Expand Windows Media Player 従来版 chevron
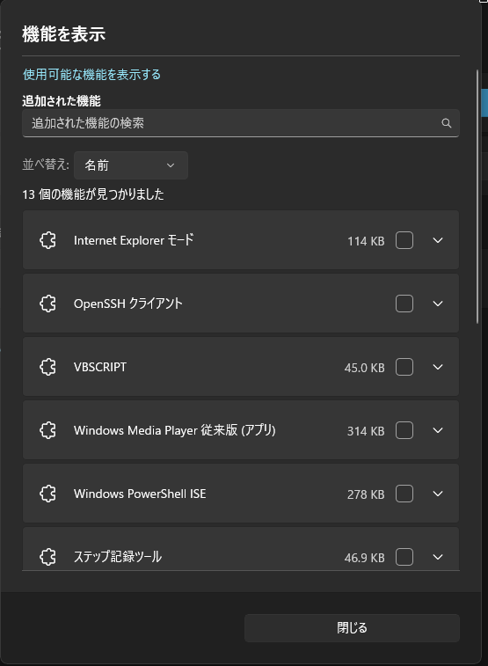The image size is (488, 666). [438, 430]
